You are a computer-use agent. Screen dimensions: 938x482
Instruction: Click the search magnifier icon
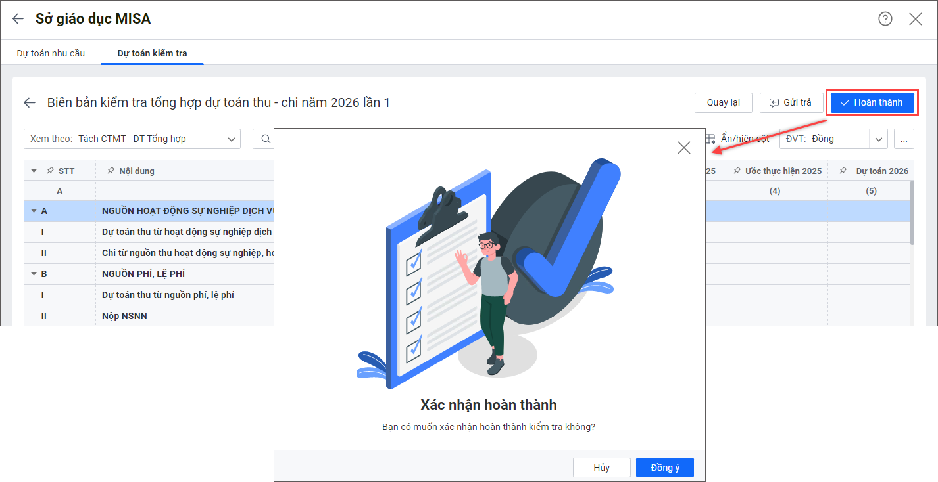click(266, 139)
